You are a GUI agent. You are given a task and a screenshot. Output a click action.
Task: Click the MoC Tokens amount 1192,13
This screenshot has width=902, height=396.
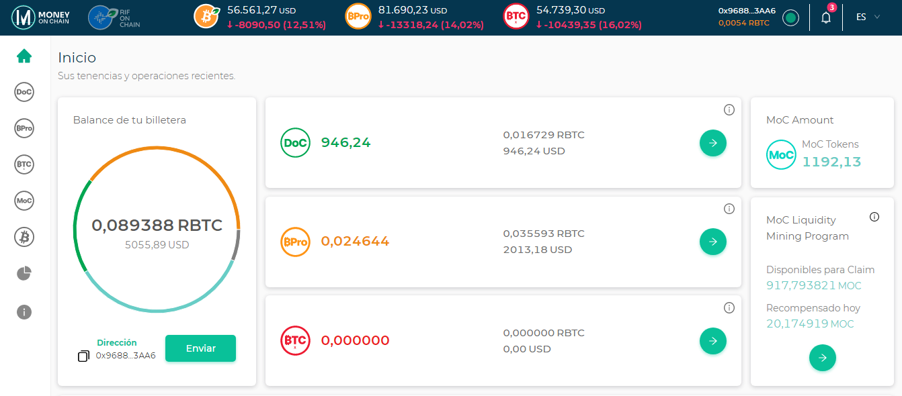click(x=831, y=162)
